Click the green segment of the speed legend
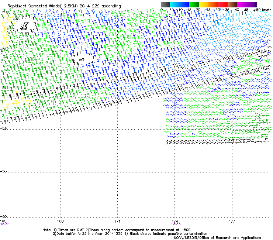This screenshot has width=273, height=240. pos(194,4)
